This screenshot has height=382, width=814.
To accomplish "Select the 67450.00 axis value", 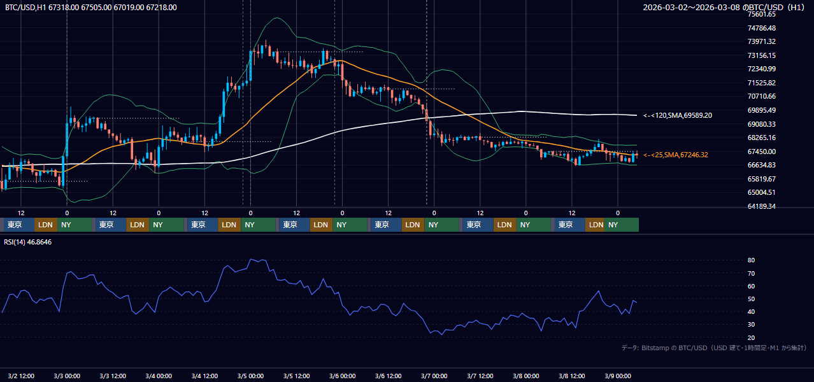I will tap(762, 152).
